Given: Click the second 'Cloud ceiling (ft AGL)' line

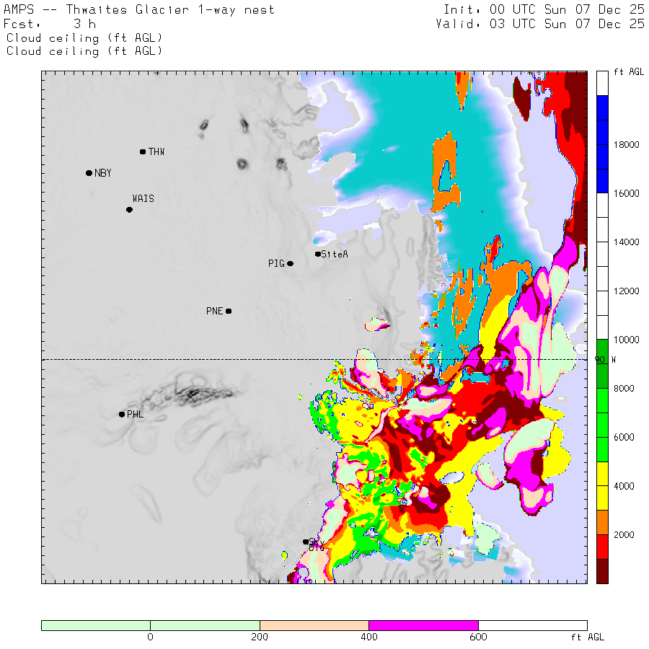Looking at the screenshot, I should coord(84,51).
